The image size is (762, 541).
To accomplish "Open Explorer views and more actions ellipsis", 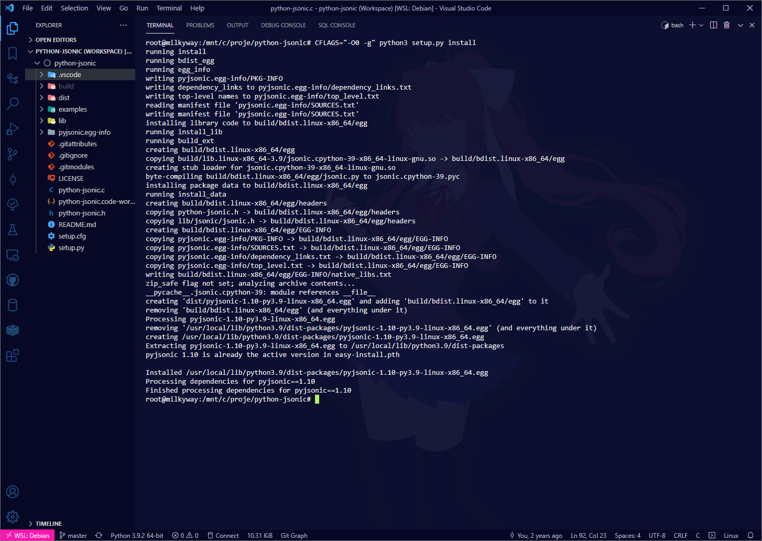I will [x=123, y=25].
